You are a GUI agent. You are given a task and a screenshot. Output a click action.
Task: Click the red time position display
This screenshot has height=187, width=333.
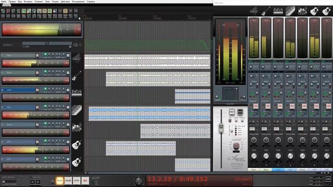pyautogui.click(x=177, y=179)
